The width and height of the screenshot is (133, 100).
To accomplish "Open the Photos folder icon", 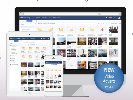I will coord(61,29).
